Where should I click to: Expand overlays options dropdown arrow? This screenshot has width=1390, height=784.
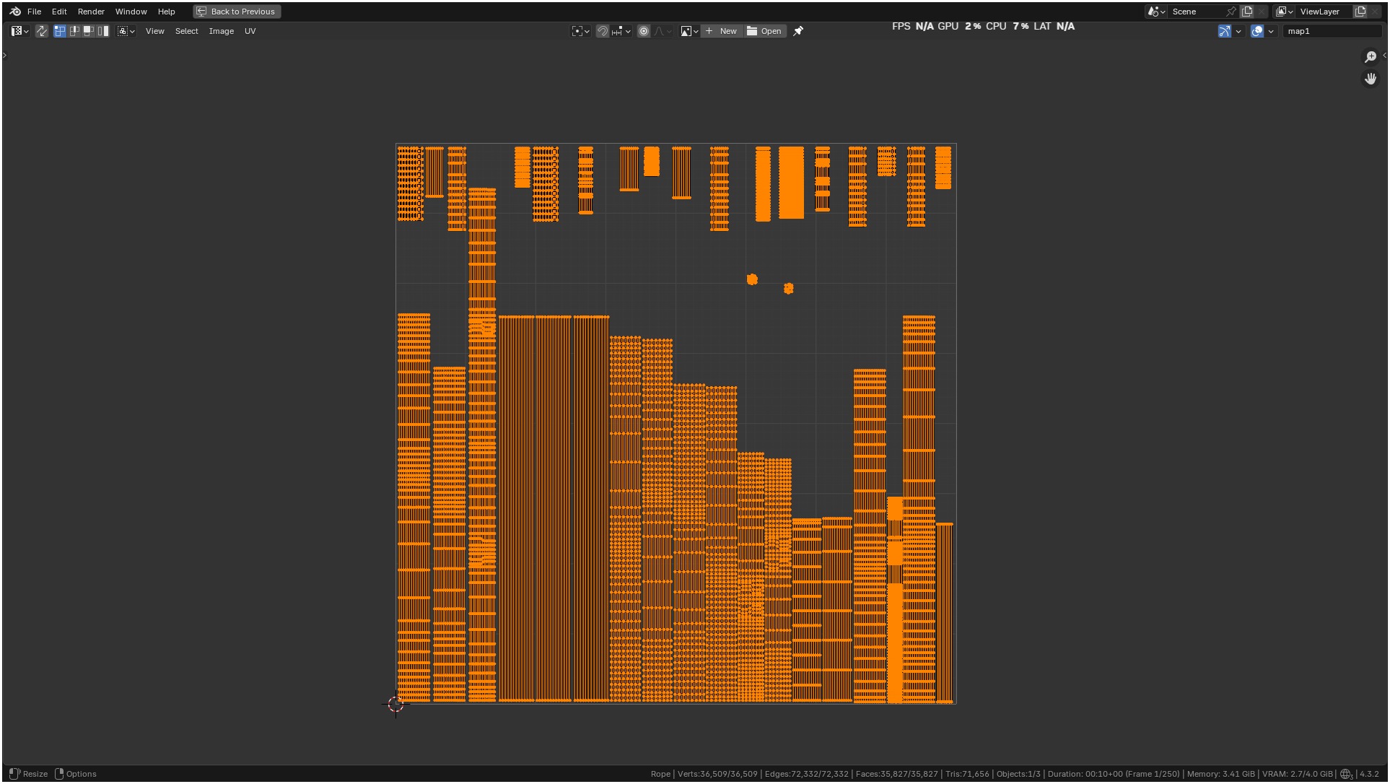tap(1271, 31)
